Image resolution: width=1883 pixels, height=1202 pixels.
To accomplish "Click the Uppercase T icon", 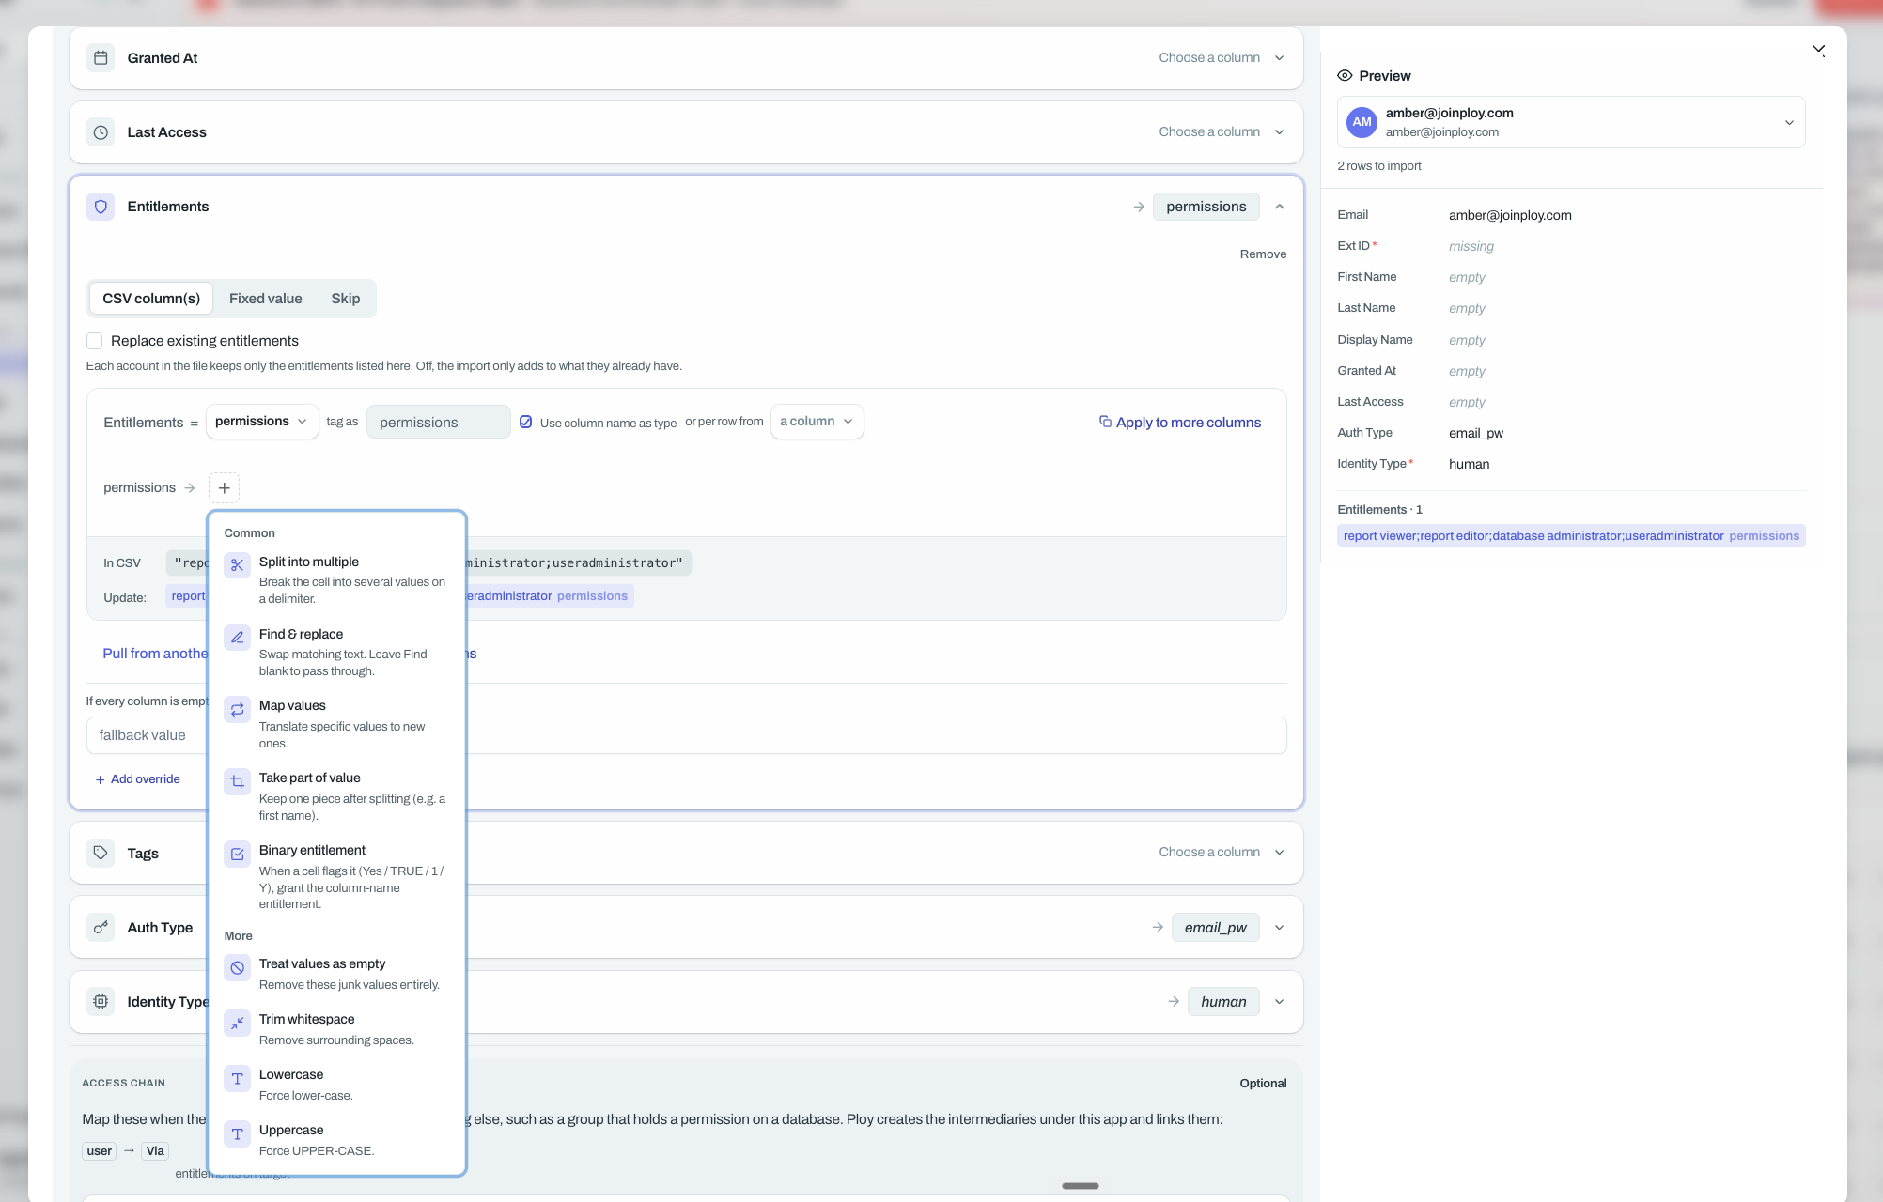I will (x=237, y=1133).
